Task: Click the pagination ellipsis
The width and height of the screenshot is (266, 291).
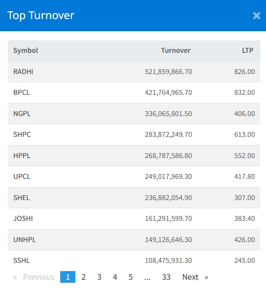Action: (x=147, y=277)
